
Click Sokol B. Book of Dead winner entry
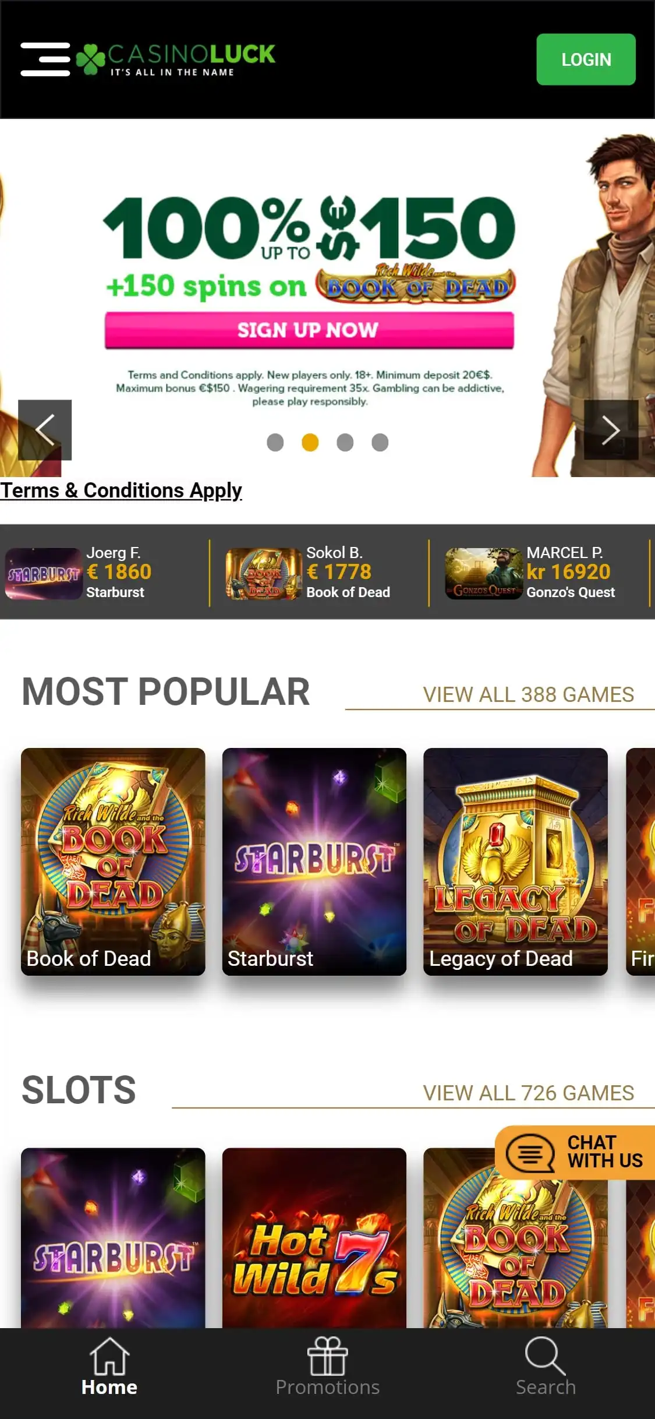(x=319, y=573)
